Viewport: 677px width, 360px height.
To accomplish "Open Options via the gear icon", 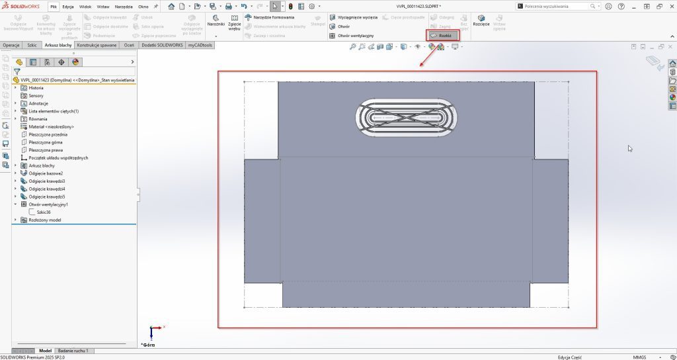I will tap(312, 7).
